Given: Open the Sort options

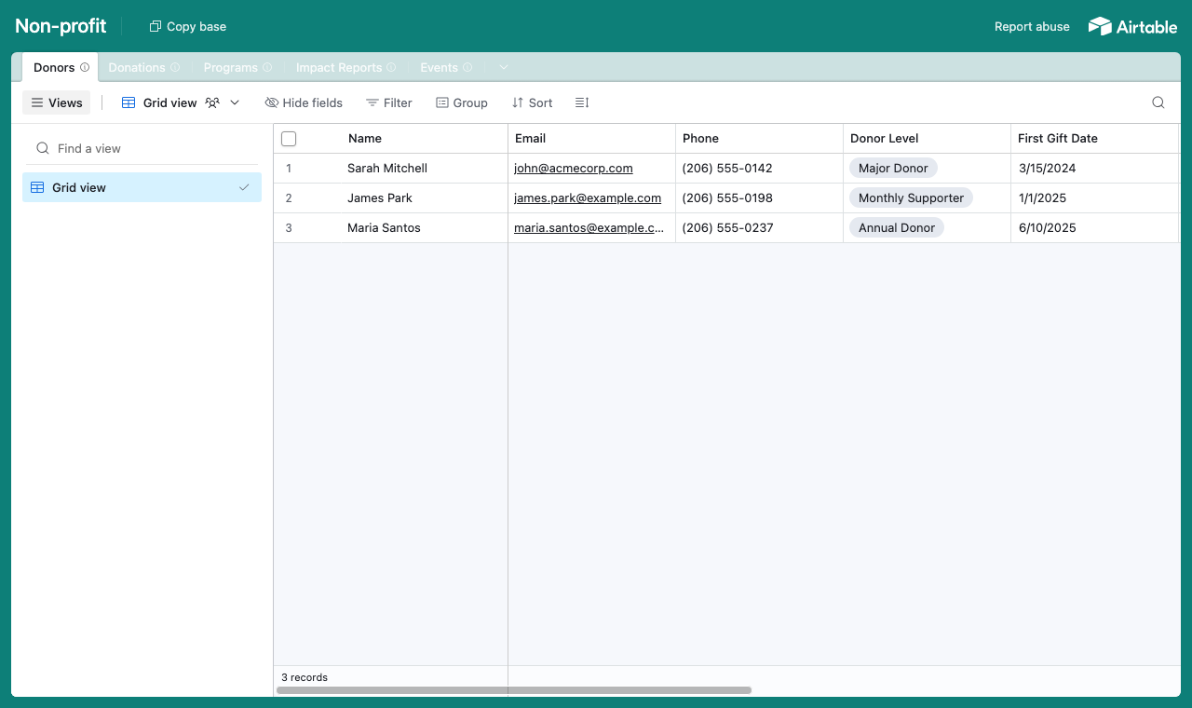Looking at the screenshot, I should (533, 102).
